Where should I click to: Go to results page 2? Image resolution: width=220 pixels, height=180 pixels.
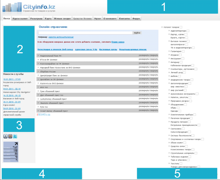tap(39, 115)
